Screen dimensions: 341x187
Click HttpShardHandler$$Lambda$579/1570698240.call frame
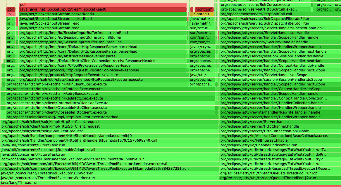tap(109, 140)
